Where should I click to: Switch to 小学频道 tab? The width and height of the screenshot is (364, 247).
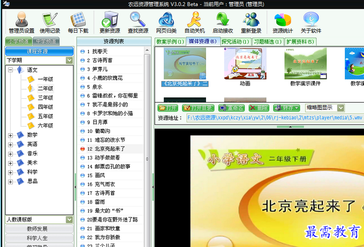click(x=19, y=41)
